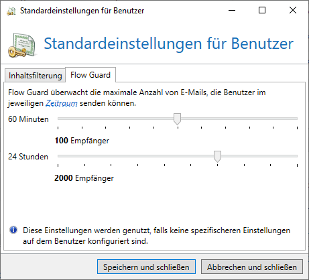Click the 24 Stunden slider handle
This screenshot has height=280, width=309.
(217, 156)
